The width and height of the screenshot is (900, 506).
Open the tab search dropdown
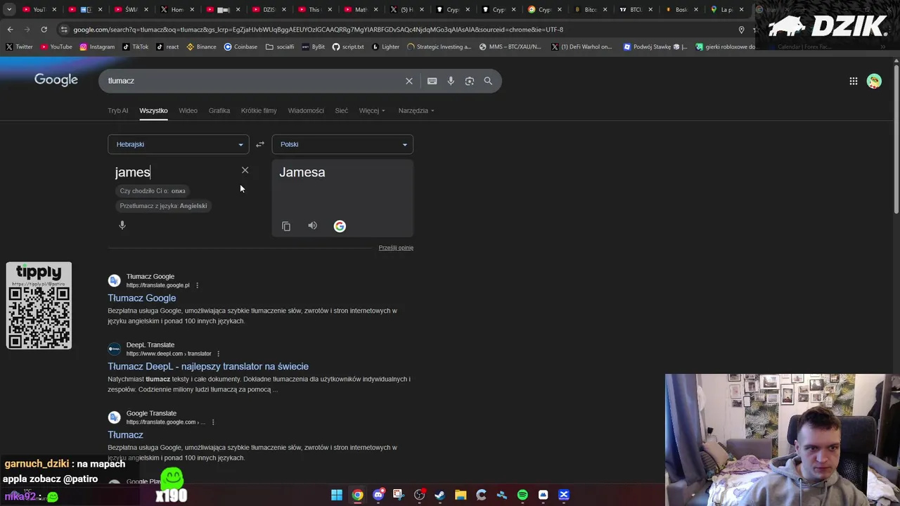pos(9,9)
